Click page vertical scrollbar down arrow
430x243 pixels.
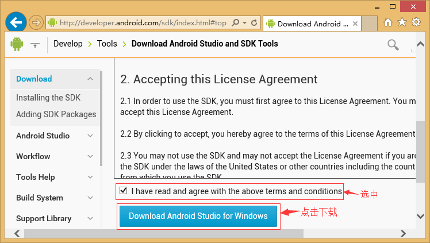(x=420, y=216)
